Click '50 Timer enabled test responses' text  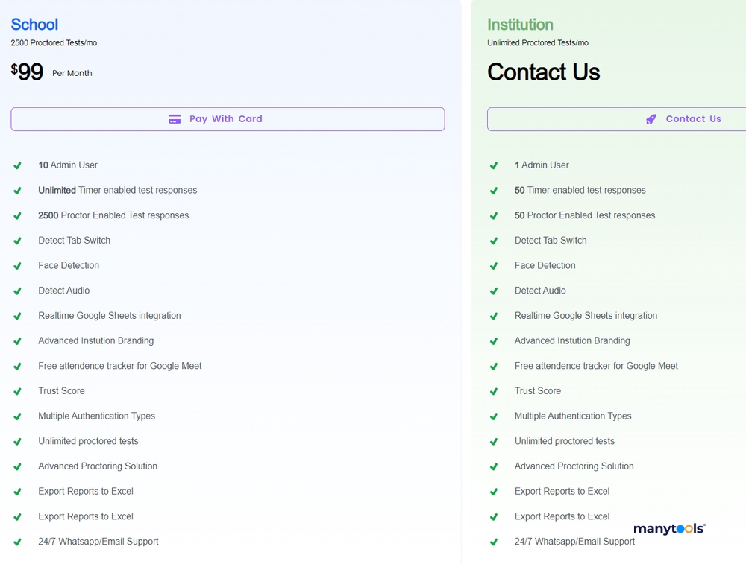pyautogui.click(x=580, y=190)
